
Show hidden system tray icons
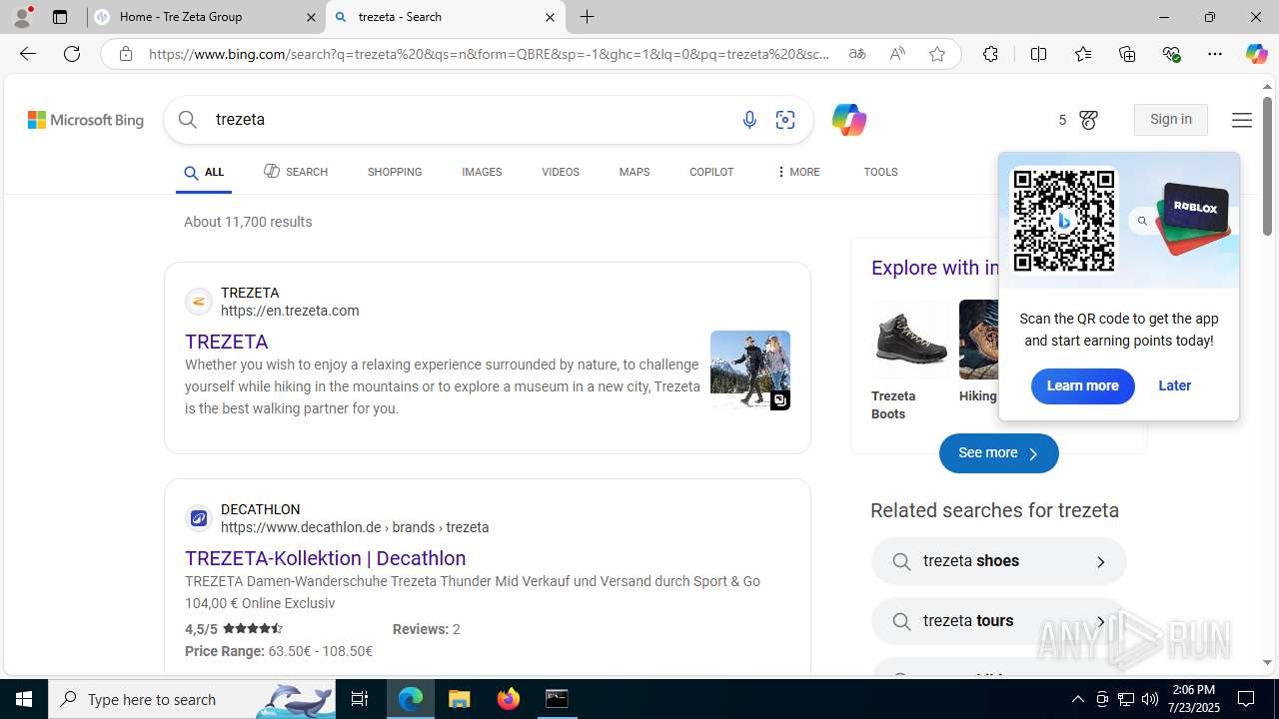[x=1077, y=699]
